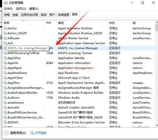
Task: Click the gear icon of AppIDSvc
Action: 5,58
